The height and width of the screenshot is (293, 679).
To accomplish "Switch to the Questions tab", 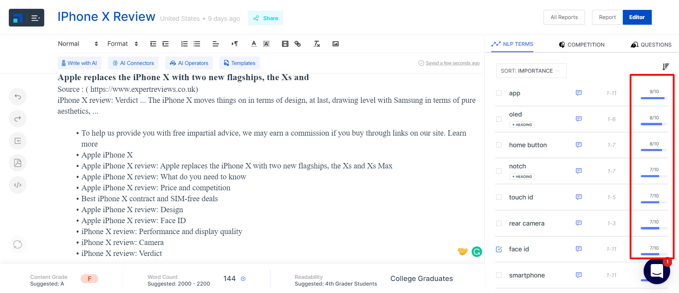I will [651, 44].
